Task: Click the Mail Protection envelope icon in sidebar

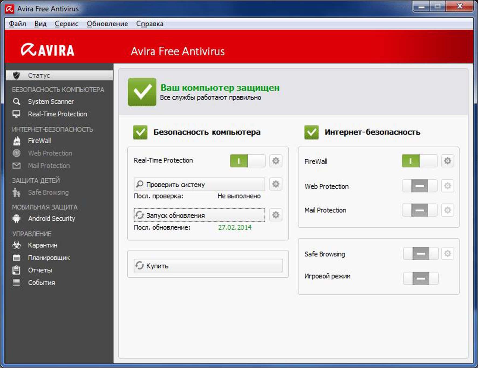Action: 16,165
